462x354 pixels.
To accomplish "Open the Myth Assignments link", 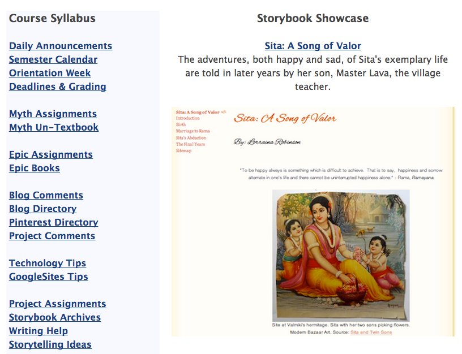I will [x=53, y=114].
